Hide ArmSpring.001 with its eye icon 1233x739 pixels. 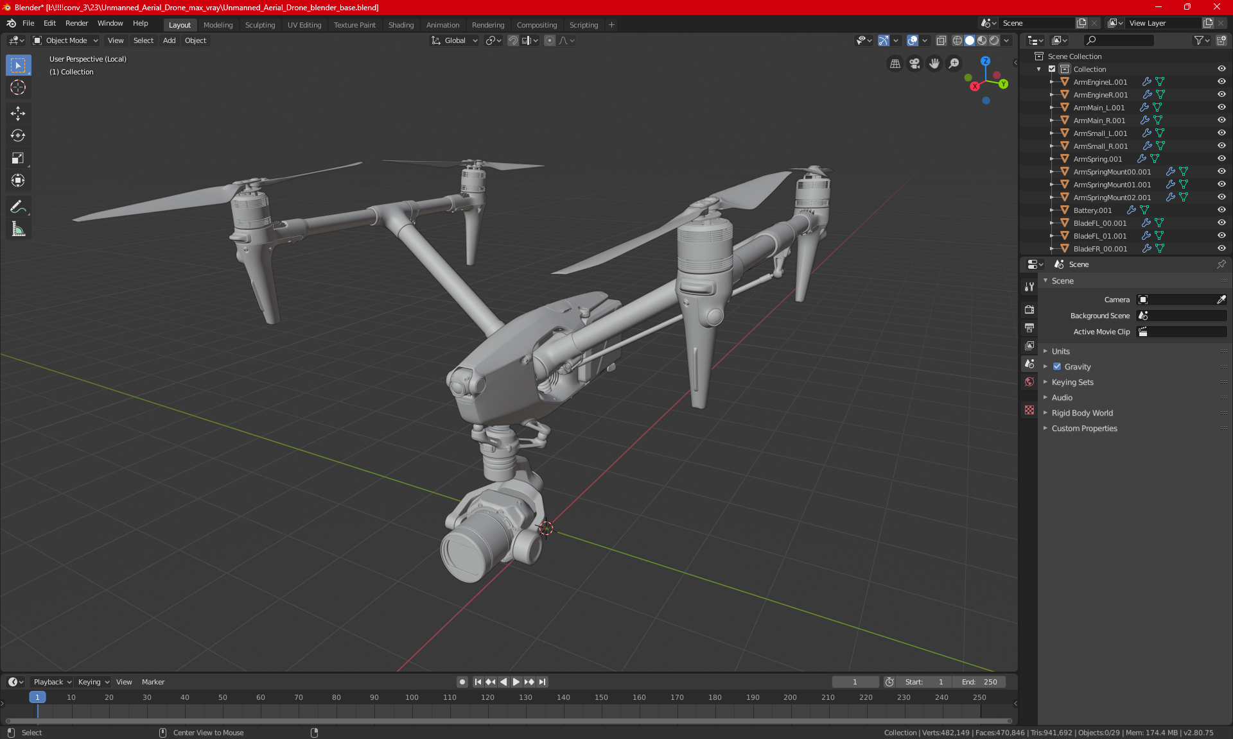pyautogui.click(x=1221, y=158)
